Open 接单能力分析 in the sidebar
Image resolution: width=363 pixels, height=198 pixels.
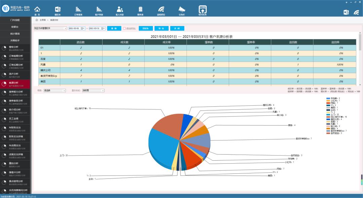[x=15, y=93]
